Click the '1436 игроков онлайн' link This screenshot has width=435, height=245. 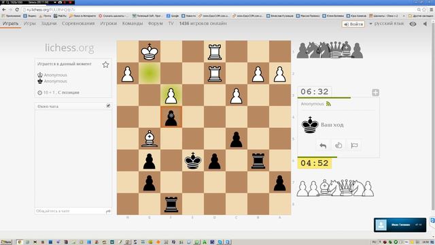coord(203,24)
